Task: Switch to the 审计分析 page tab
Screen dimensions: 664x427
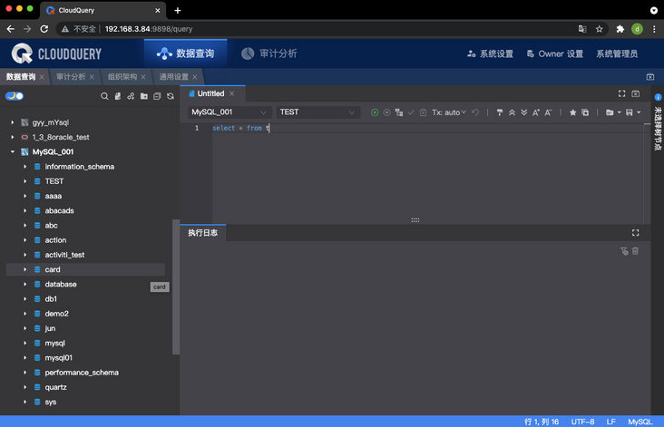Action: 71,76
